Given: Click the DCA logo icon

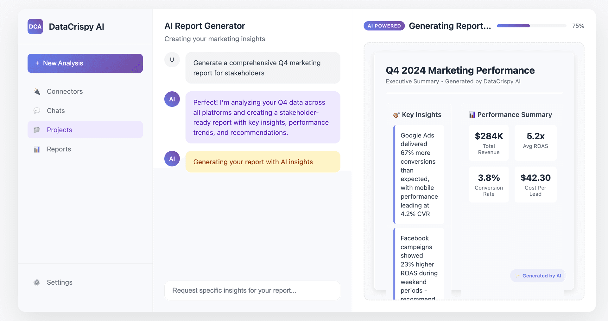Looking at the screenshot, I should 35,27.
